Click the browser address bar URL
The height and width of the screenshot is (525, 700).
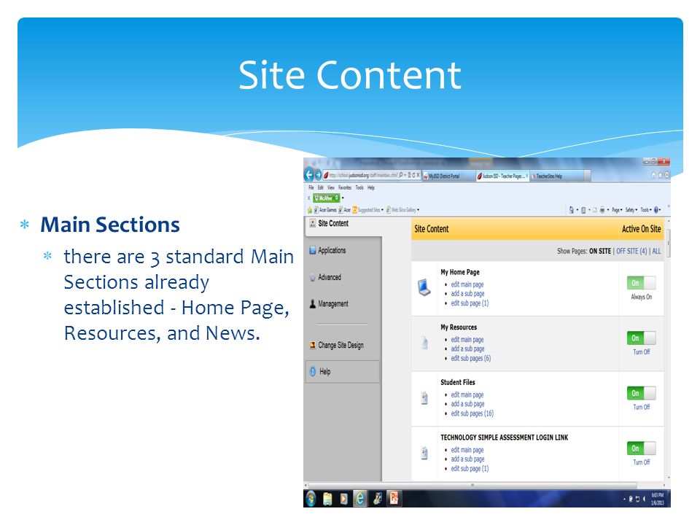[x=363, y=176]
